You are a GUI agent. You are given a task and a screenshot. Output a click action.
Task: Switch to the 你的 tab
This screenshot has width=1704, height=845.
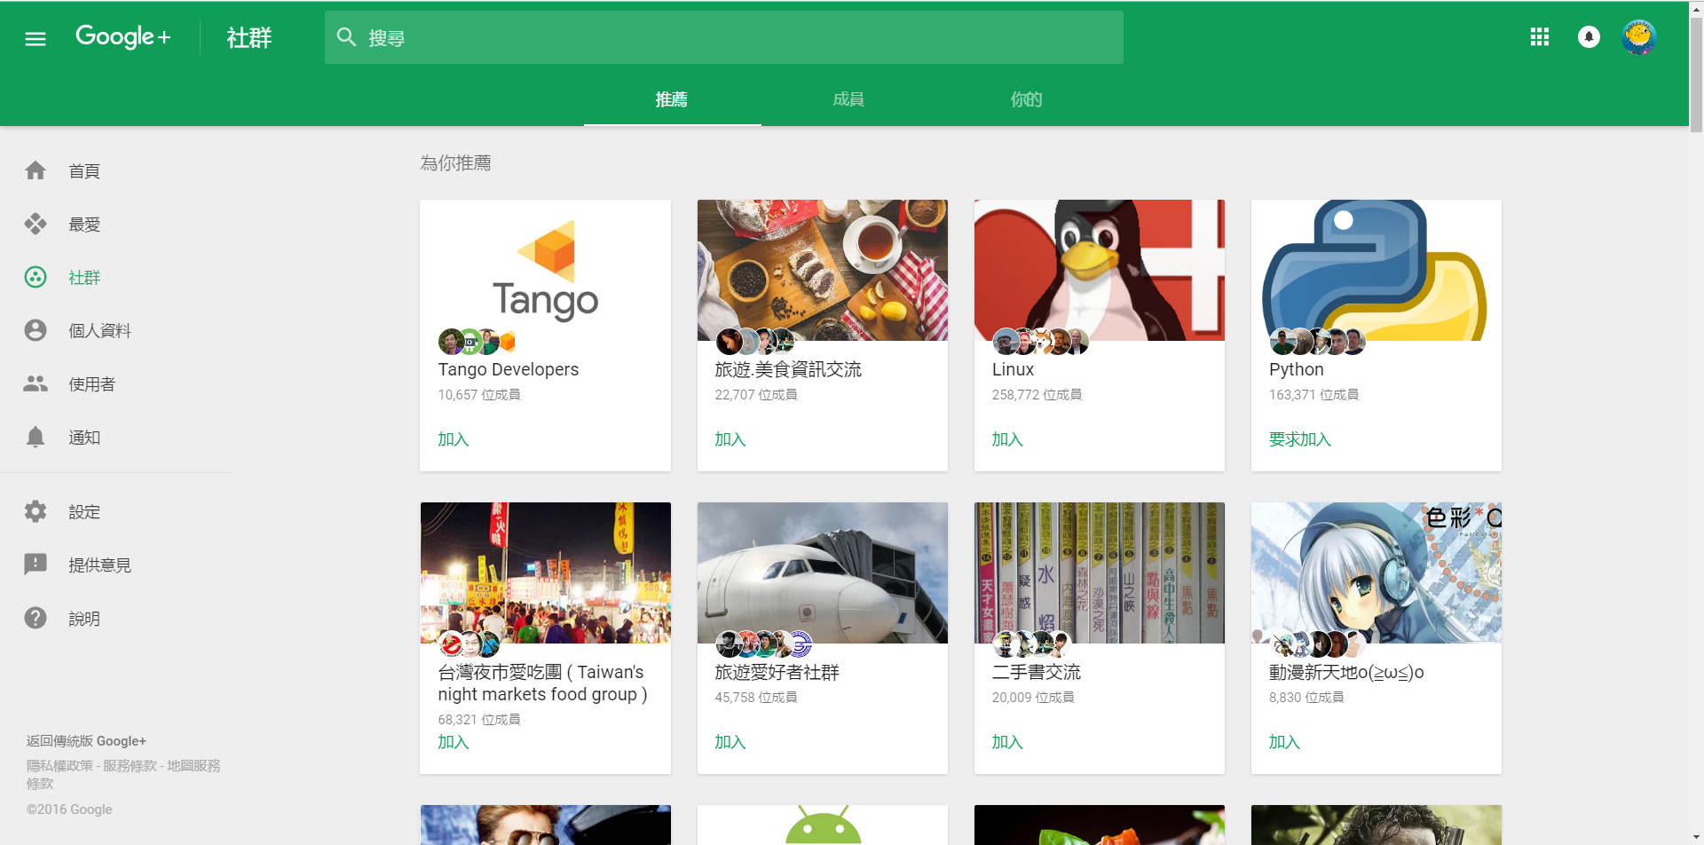coord(1026,99)
